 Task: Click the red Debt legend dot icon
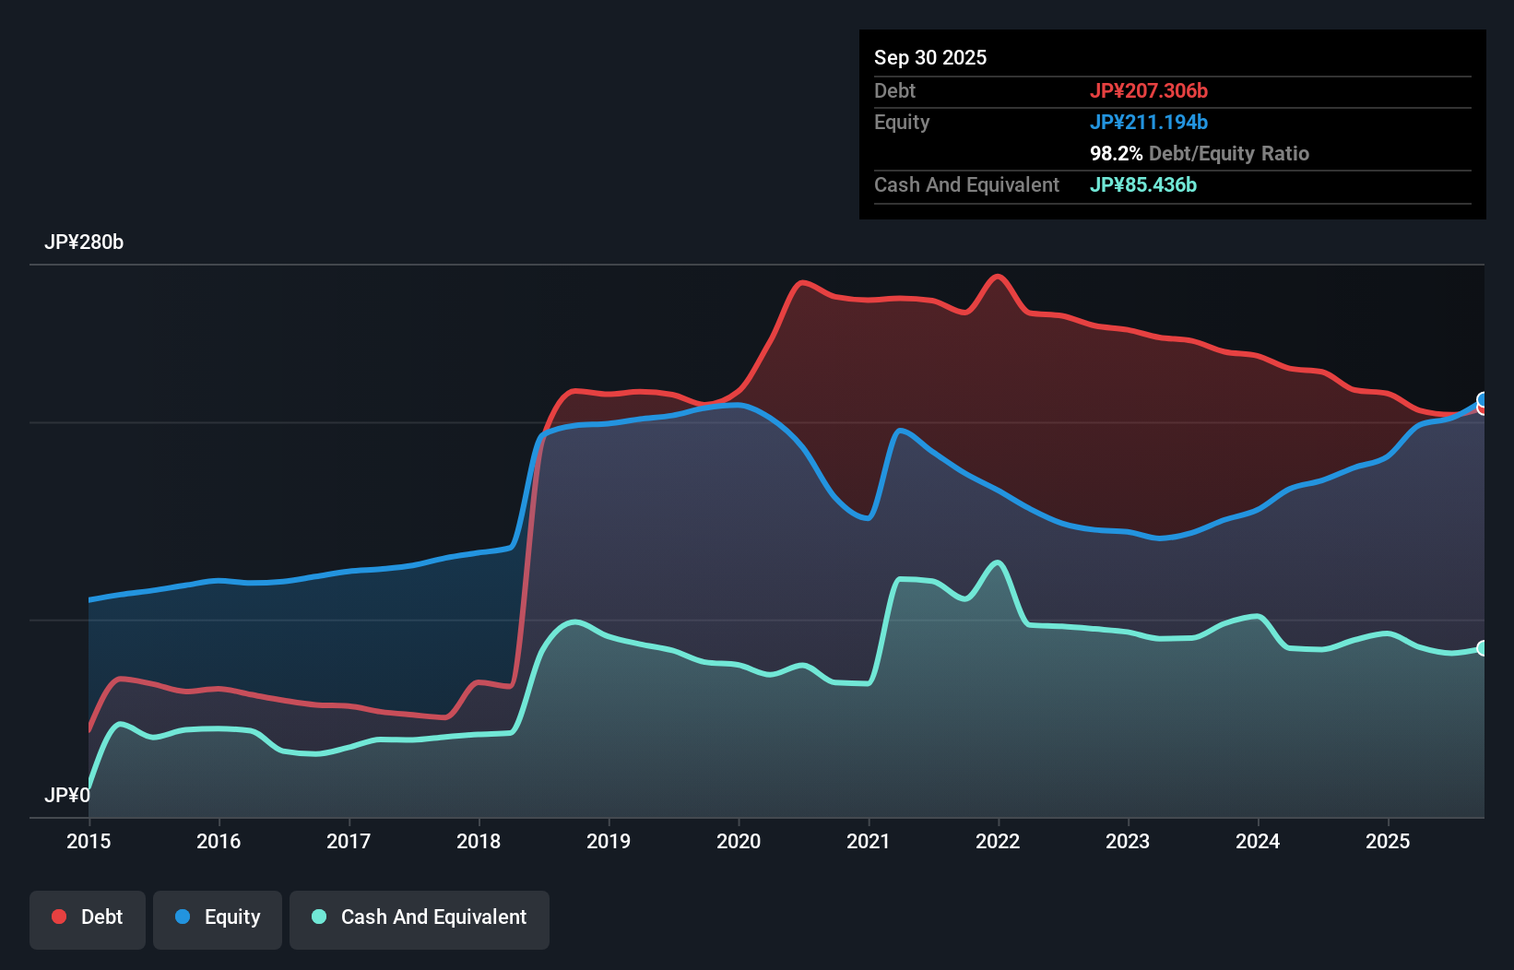point(58,917)
